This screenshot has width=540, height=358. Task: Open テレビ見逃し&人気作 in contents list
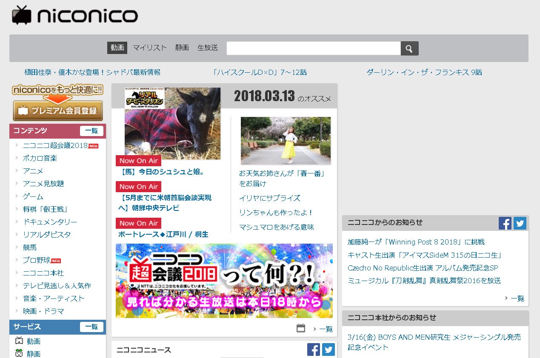(x=57, y=286)
